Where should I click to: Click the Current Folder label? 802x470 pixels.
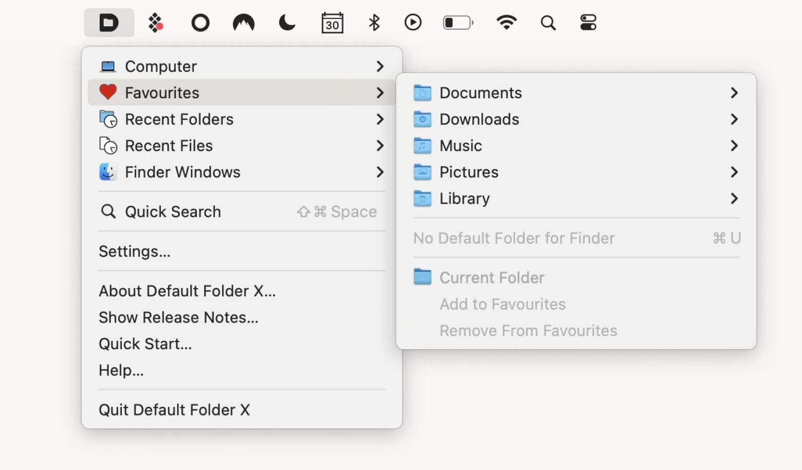[492, 278]
